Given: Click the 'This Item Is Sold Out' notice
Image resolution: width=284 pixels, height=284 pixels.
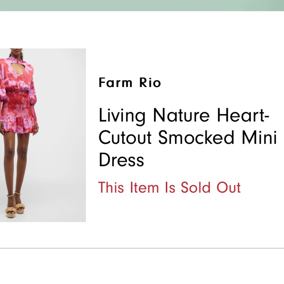Looking at the screenshot, I should pos(169,188).
